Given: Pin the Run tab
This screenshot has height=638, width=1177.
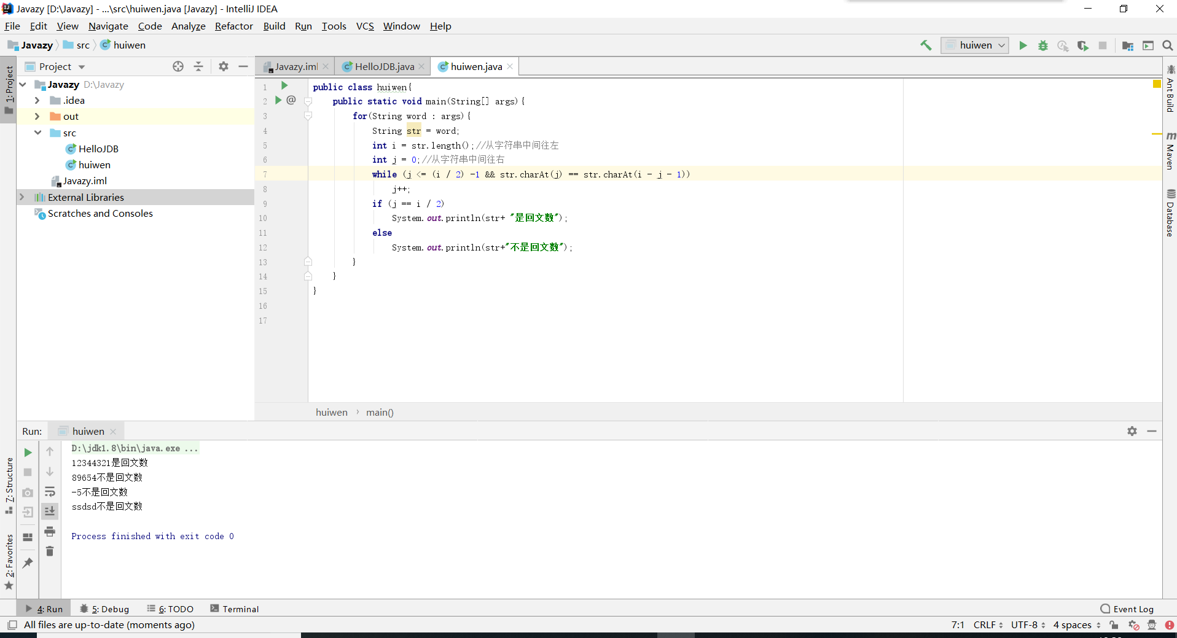Looking at the screenshot, I should click(28, 562).
